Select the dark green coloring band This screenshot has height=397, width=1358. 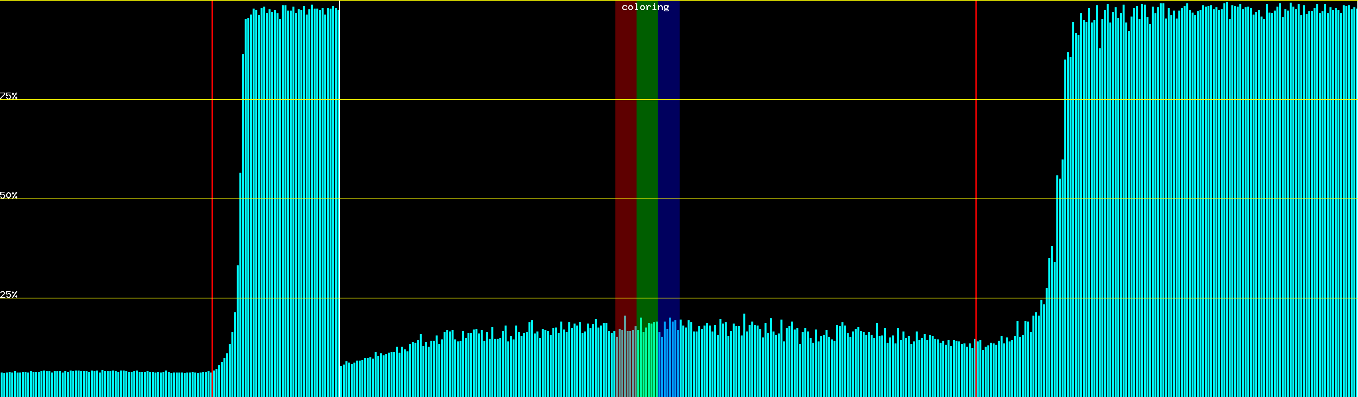[647, 165]
